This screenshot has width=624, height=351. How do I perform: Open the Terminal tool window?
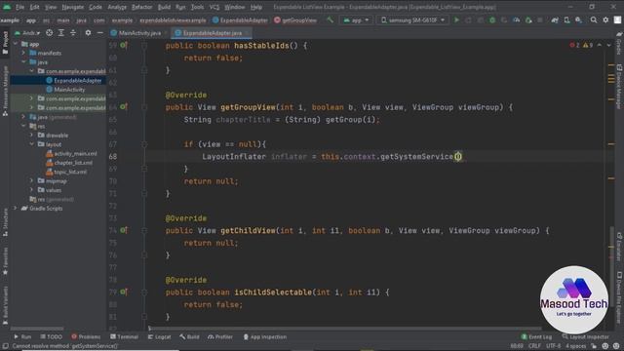pyautogui.click(x=124, y=336)
